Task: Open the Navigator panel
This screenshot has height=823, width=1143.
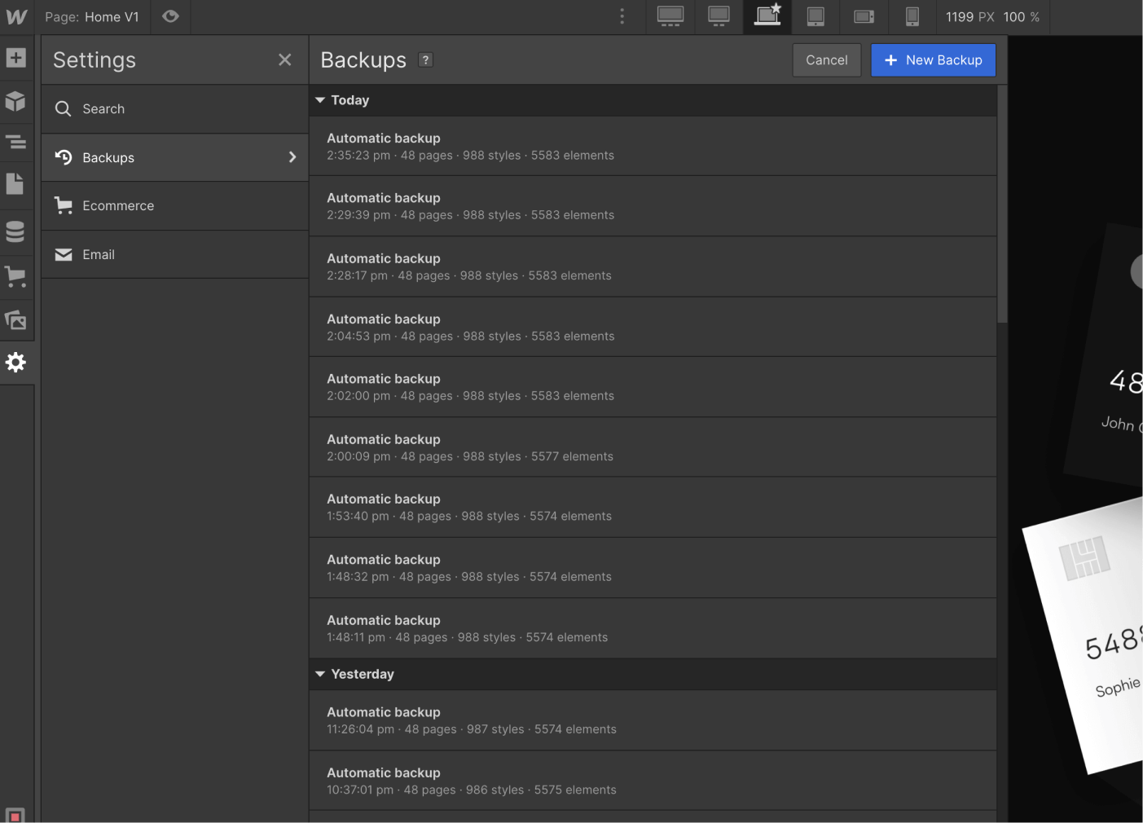Action: point(16,142)
